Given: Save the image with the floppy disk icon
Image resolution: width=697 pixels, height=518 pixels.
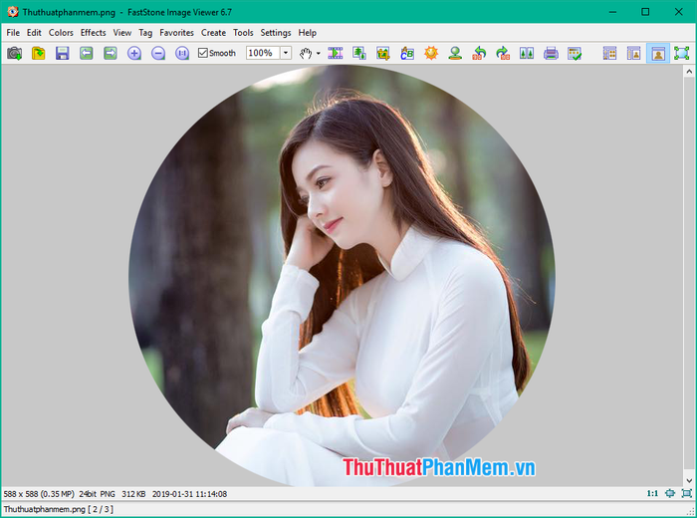Looking at the screenshot, I should (x=62, y=54).
